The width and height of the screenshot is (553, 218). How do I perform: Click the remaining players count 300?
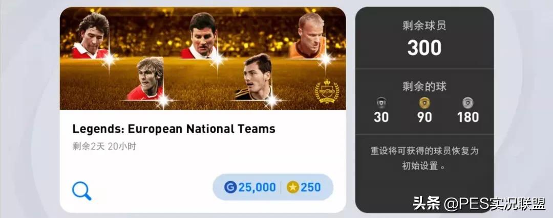[424, 48]
